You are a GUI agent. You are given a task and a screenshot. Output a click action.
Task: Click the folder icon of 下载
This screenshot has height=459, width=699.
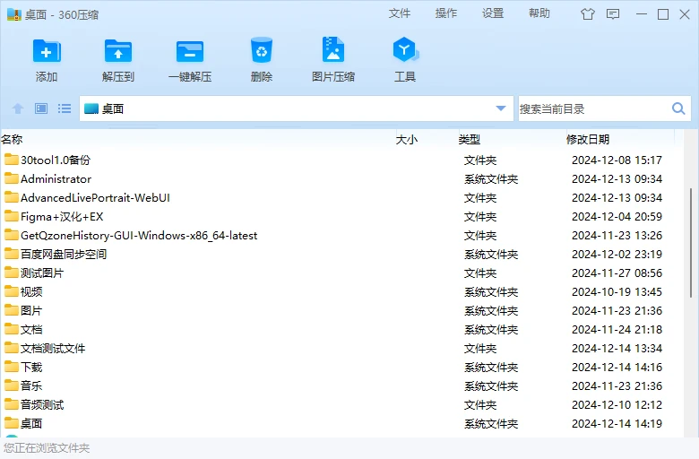pyautogui.click(x=12, y=367)
